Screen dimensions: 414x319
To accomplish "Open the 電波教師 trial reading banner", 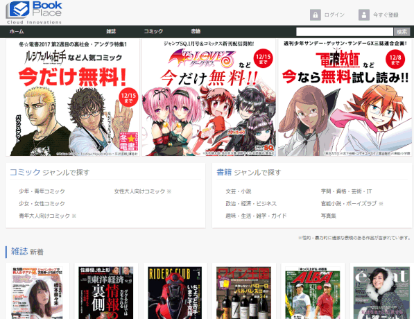I will (345, 98).
